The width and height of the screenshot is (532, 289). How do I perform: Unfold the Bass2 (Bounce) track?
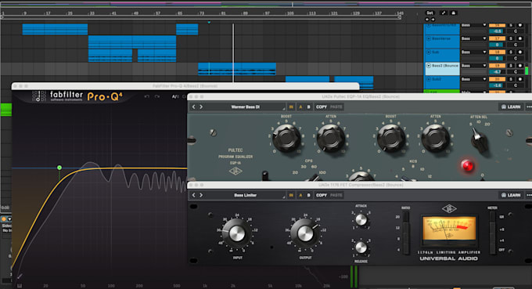point(429,66)
